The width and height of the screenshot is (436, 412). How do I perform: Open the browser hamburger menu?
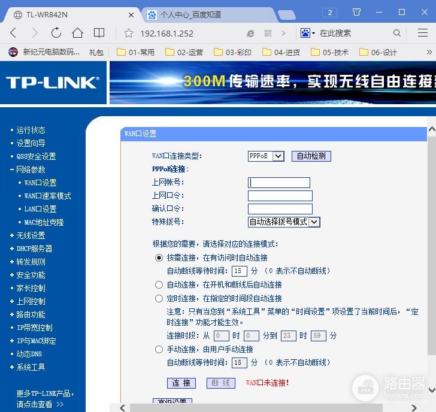pos(423,33)
